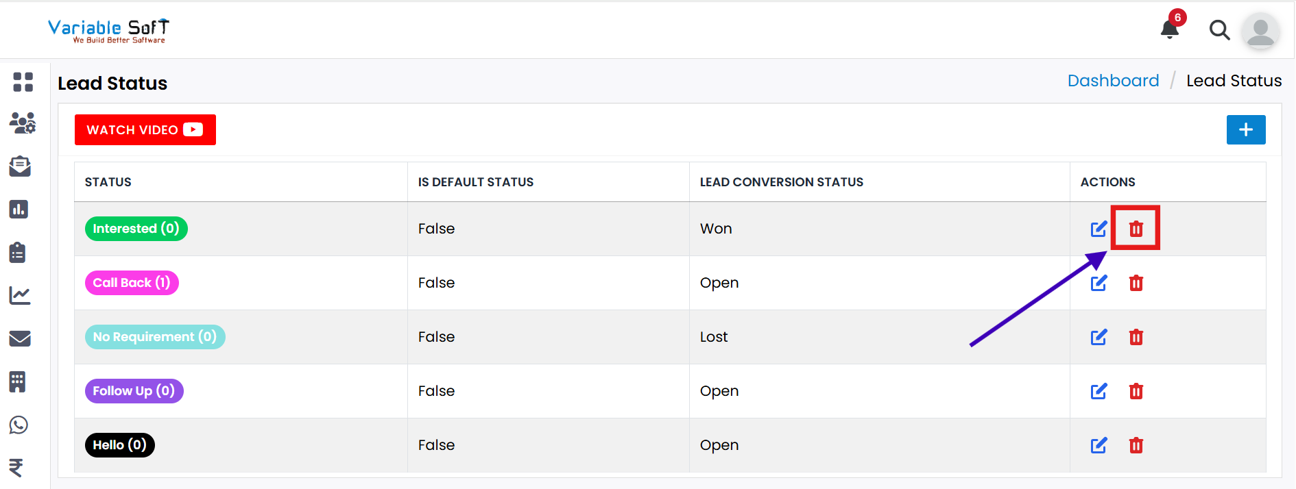Image resolution: width=1296 pixels, height=489 pixels.
Task: Open the WhatsApp sidebar icon
Action: [19, 425]
